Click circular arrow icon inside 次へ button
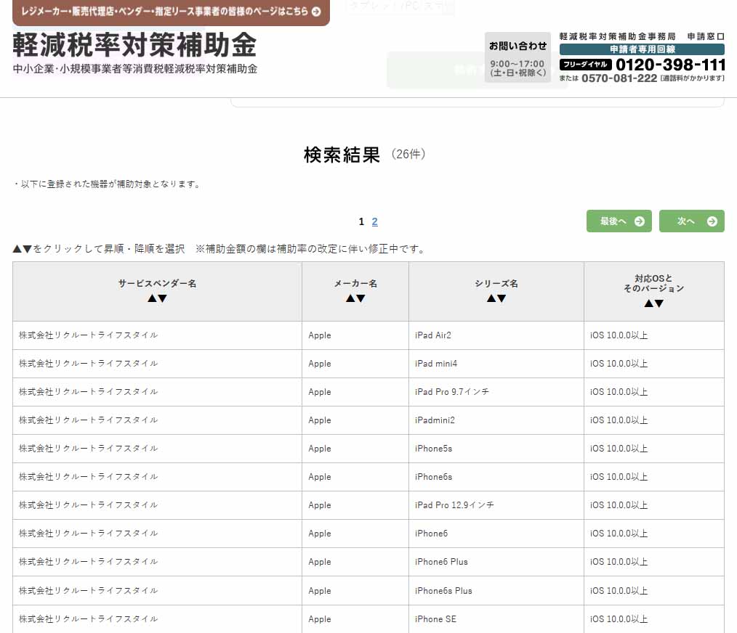This screenshot has width=737, height=633. click(711, 221)
